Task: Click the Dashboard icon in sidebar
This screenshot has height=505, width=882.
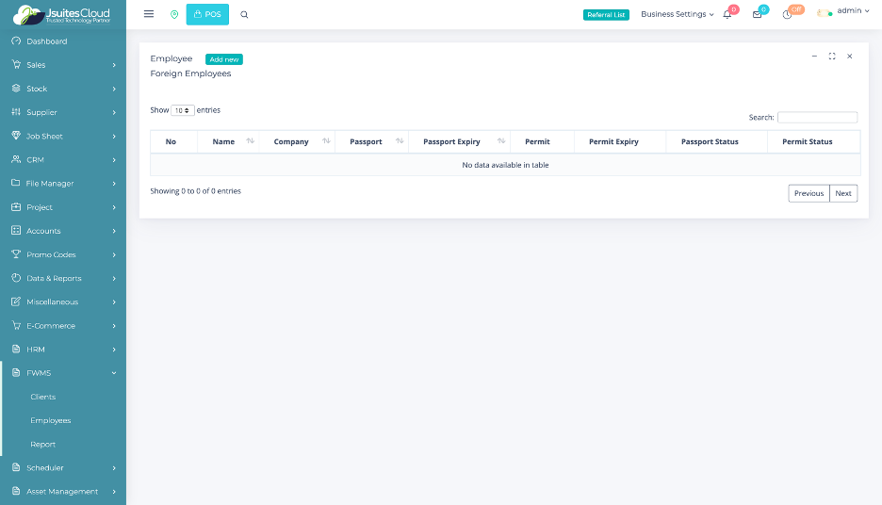Action: coord(16,41)
